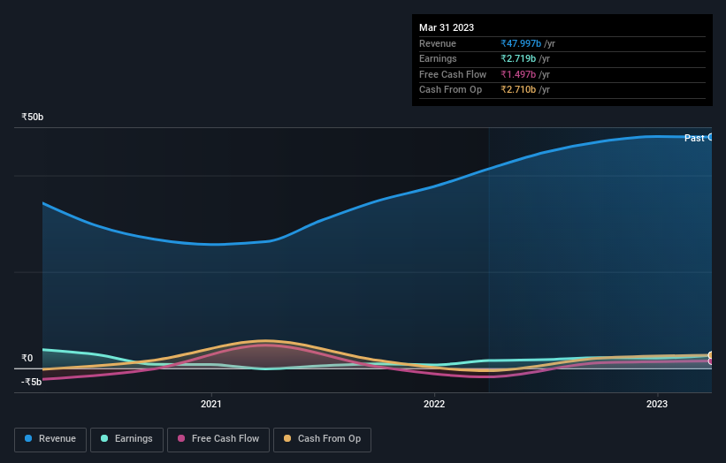Click the Earnings label in tooltip

click(x=438, y=58)
